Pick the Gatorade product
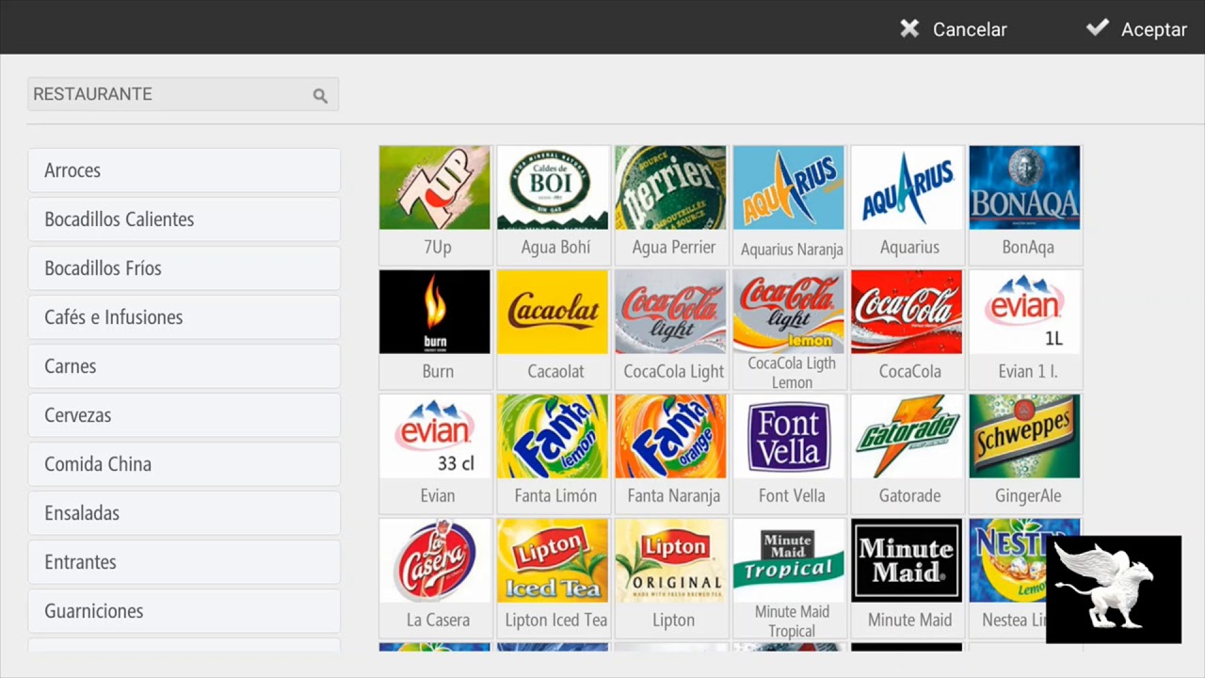This screenshot has width=1205, height=678. point(907,453)
